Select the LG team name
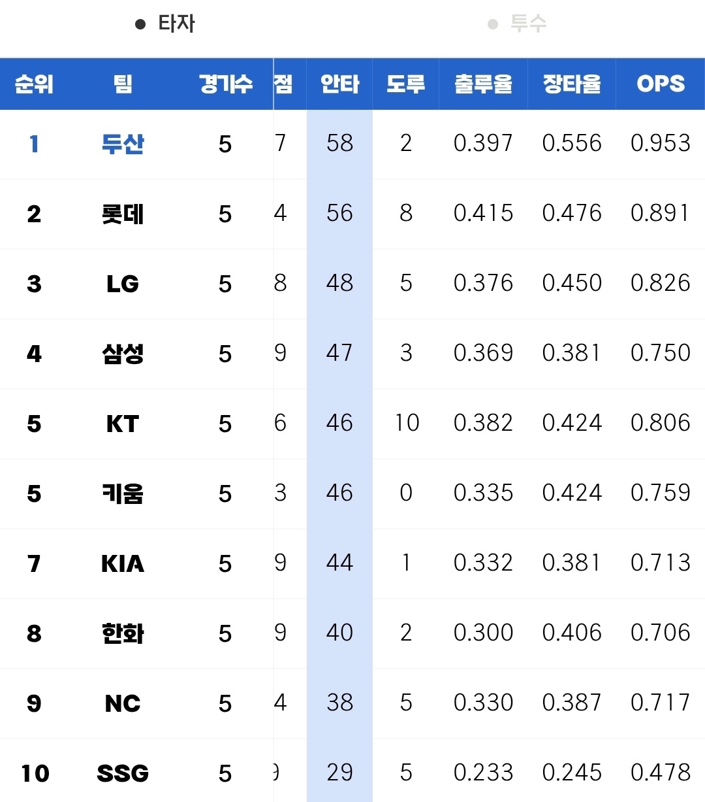 click(x=123, y=284)
